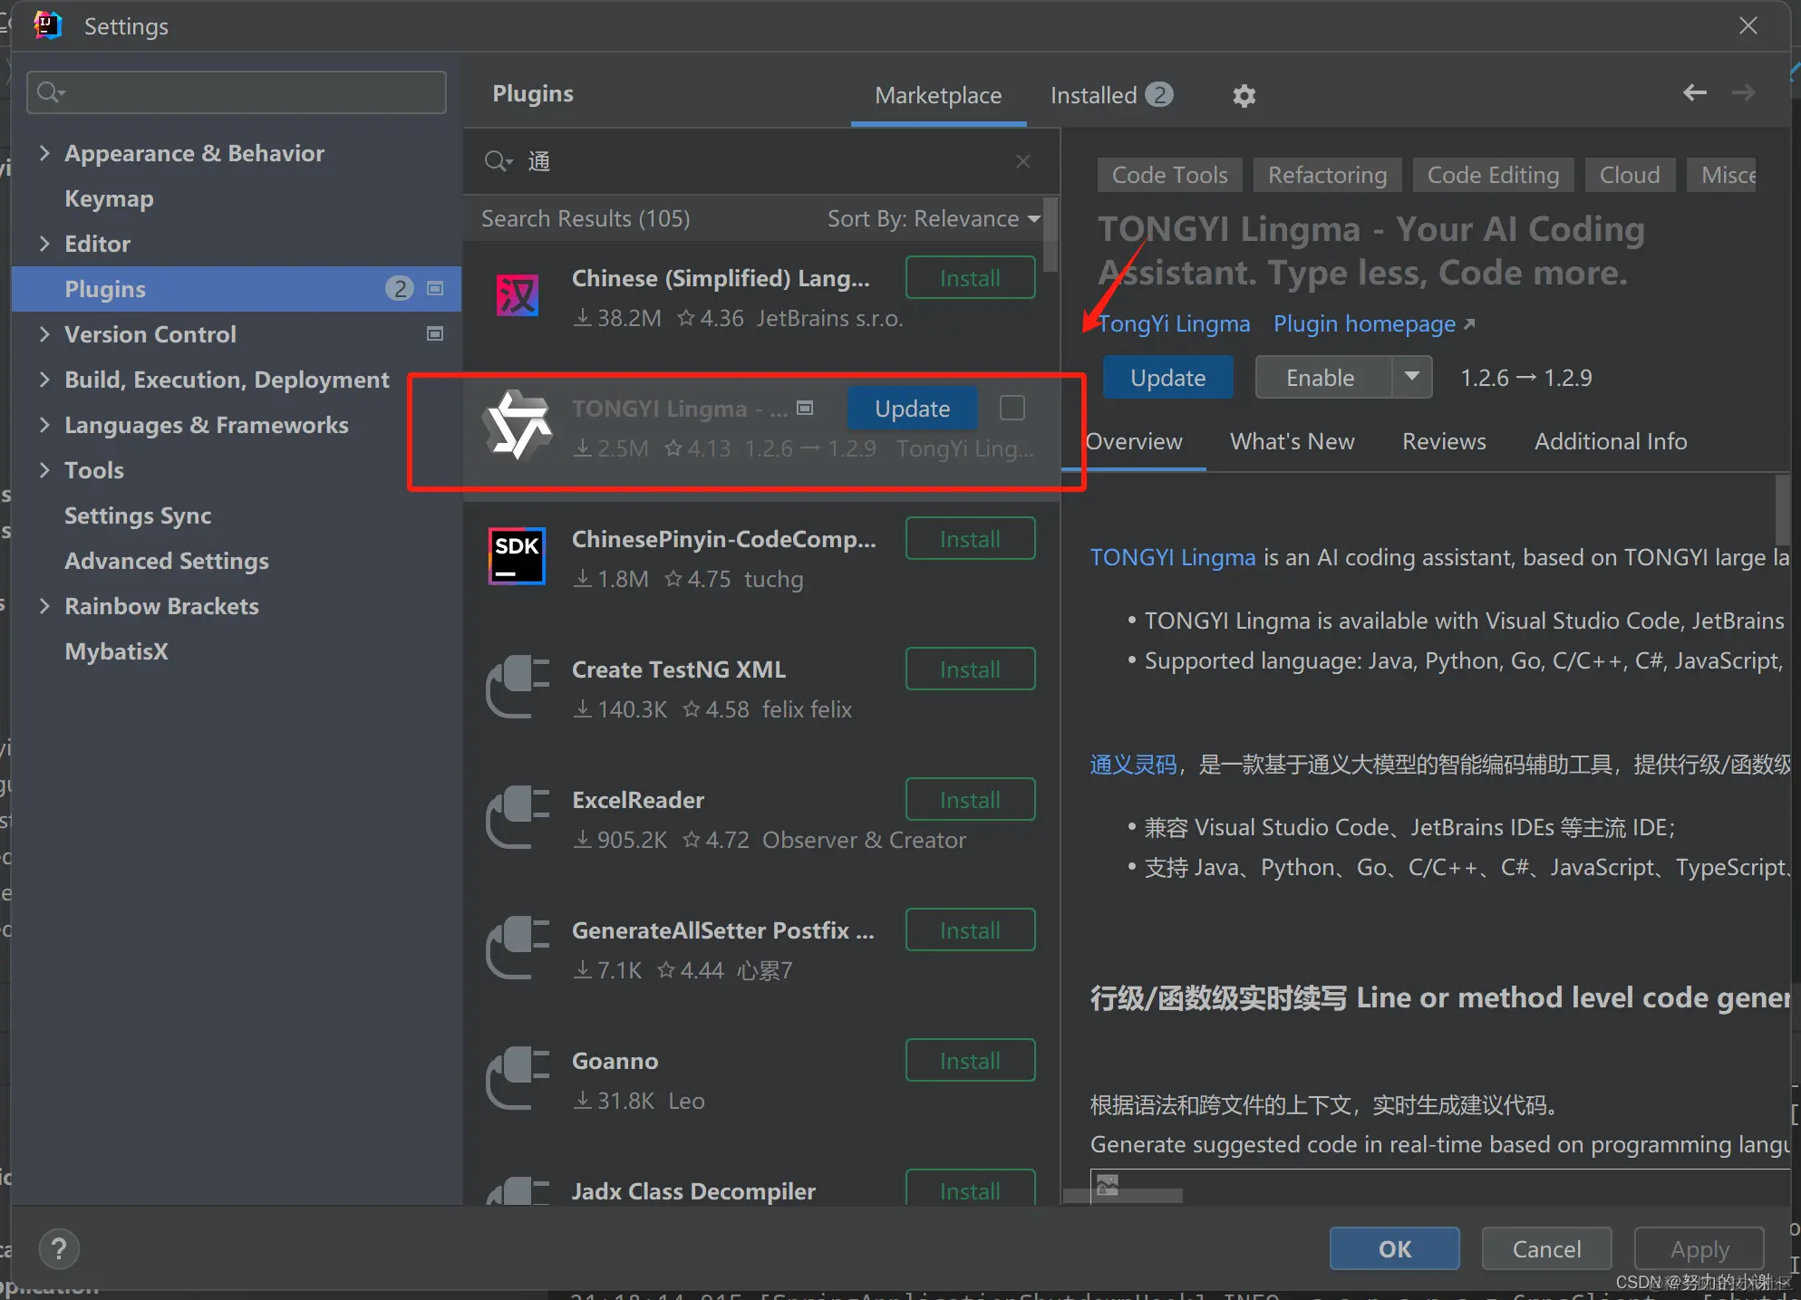This screenshot has width=1801, height=1300.
Task: Open the Sort By Relevance dropdown
Action: pyautogui.click(x=934, y=218)
